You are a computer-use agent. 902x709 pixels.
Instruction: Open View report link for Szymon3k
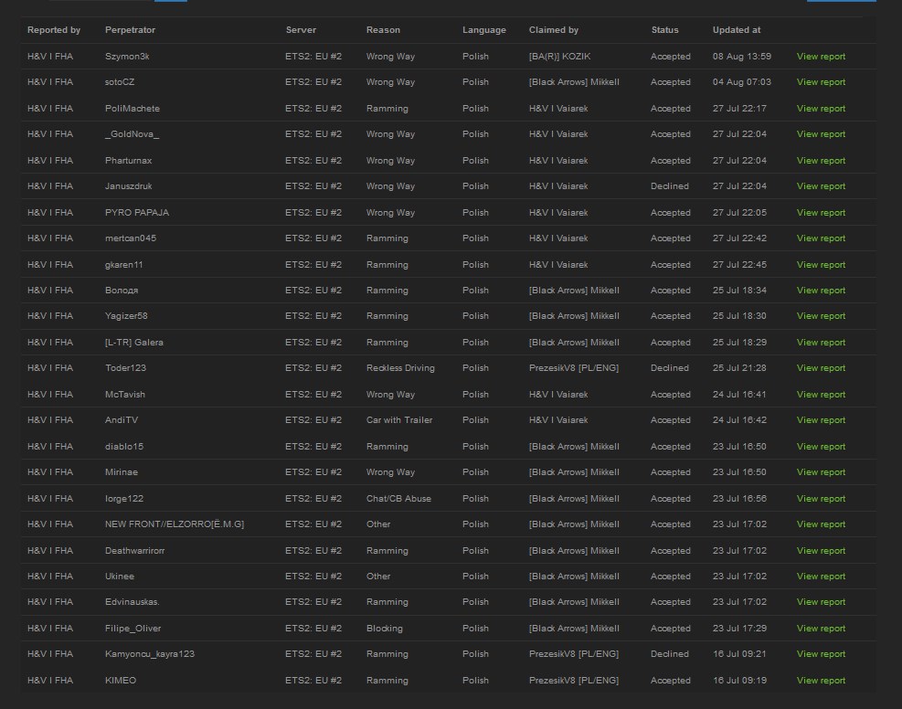pos(821,57)
